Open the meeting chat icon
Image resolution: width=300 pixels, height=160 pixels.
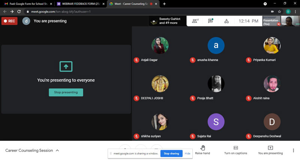tap(211, 21)
